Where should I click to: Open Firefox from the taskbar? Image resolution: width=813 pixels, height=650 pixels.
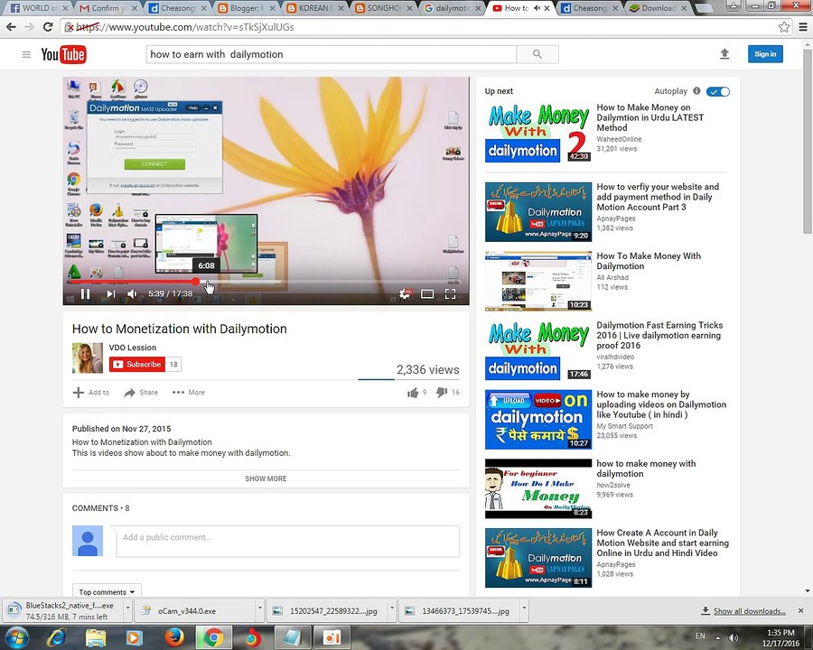[174, 637]
